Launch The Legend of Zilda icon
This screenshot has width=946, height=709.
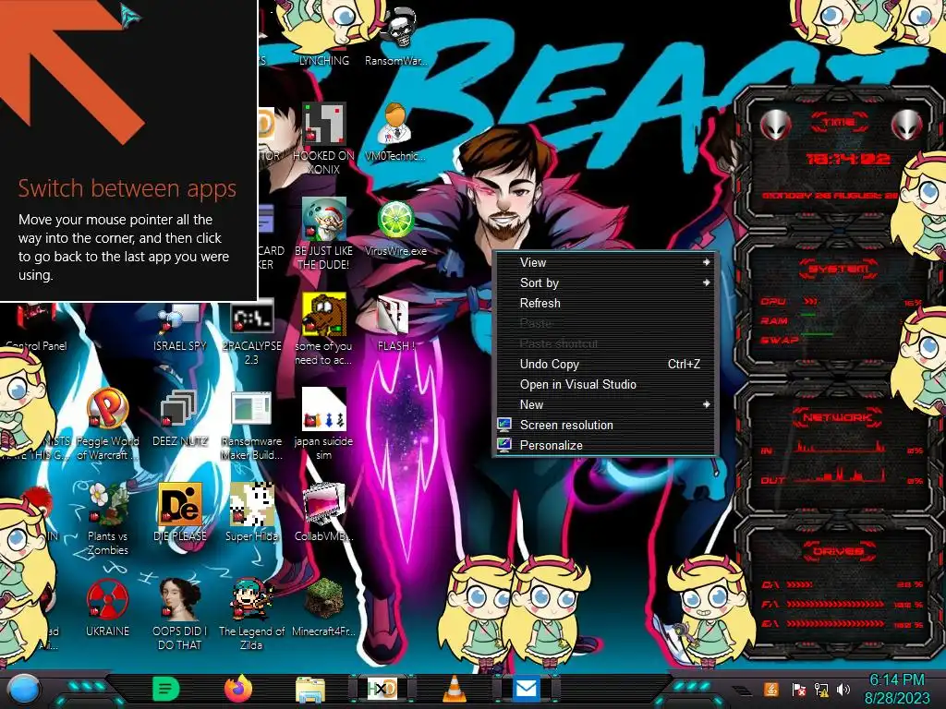pyautogui.click(x=251, y=614)
